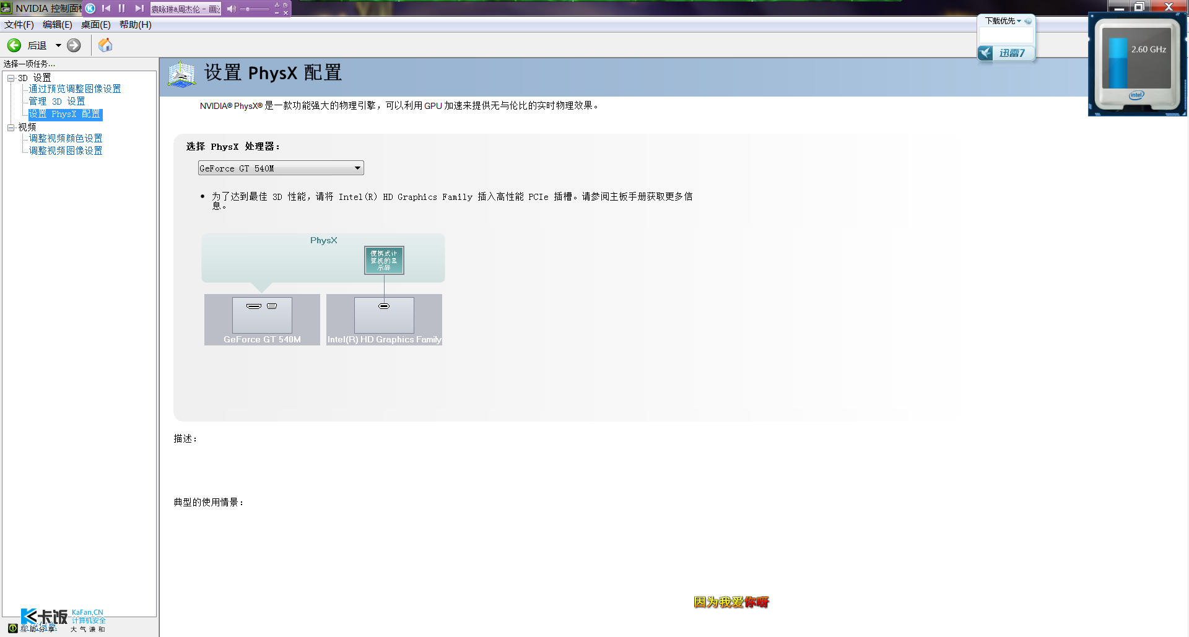Open 调整视频图像设置 task
This screenshot has height=637, width=1189.
click(66, 151)
